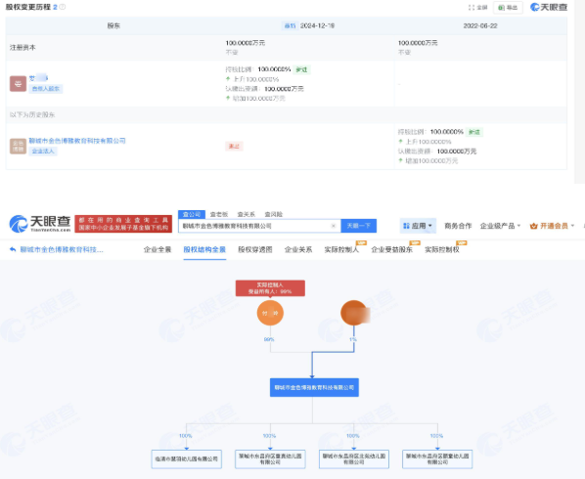Click the back arrow next to 聊城市金色博雅教育科技
The image size is (585, 479).
[13, 249]
